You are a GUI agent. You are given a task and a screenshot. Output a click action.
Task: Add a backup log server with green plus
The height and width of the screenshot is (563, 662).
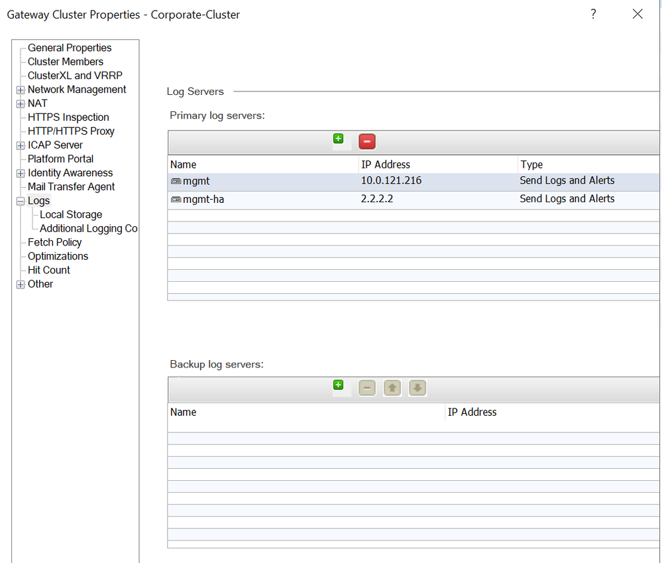338,385
